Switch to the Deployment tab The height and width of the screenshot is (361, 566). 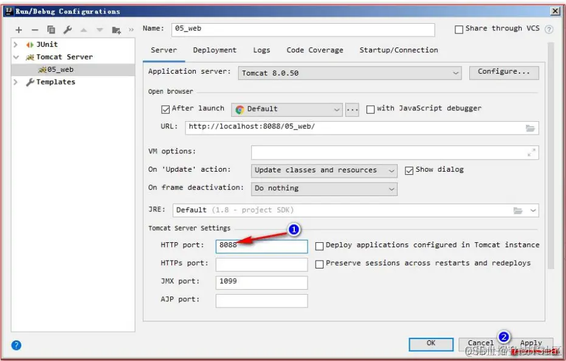pos(215,51)
